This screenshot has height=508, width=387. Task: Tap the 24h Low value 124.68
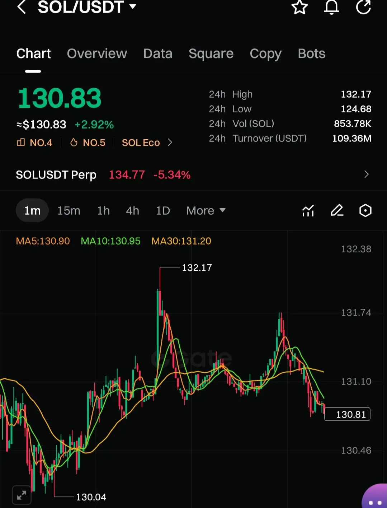click(356, 109)
